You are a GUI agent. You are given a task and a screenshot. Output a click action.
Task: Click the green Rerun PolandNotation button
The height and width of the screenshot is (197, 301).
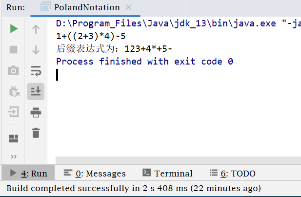[14, 29]
